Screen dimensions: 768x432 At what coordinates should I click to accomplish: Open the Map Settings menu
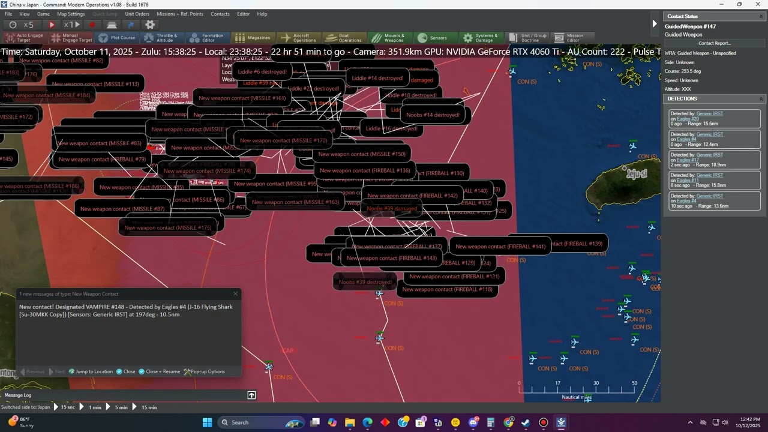(x=71, y=14)
